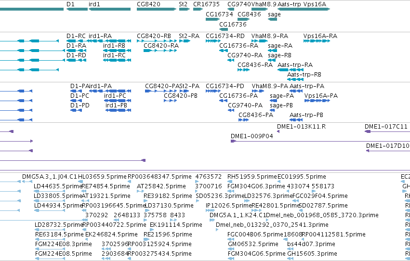The height and width of the screenshot is (261, 410).
Task: Click transcript D1-RA label
Action: [x=76, y=45]
